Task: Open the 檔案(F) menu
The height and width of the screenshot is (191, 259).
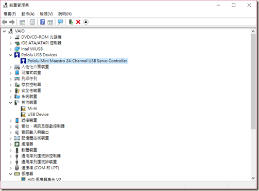Action: tap(10, 14)
